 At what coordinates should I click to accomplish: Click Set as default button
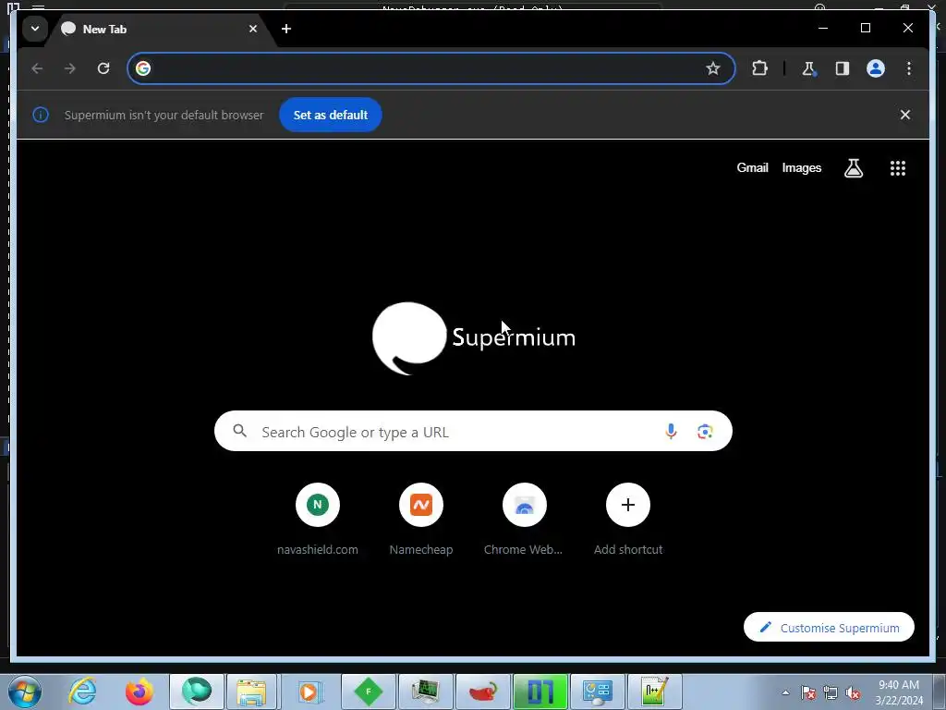pos(331,115)
